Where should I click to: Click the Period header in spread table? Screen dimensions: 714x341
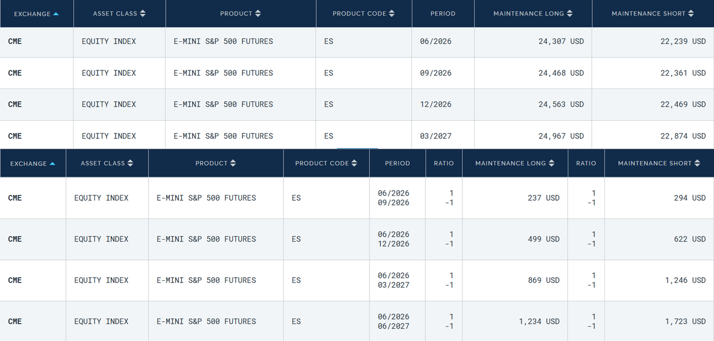(x=397, y=163)
